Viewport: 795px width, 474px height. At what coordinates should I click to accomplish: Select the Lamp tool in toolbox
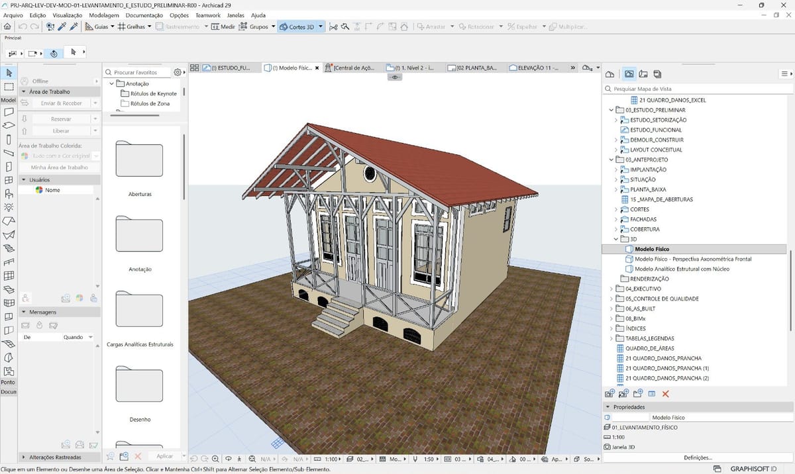(x=9, y=207)
